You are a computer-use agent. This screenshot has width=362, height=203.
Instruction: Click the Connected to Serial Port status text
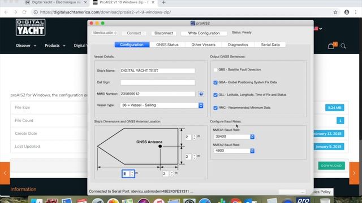141,191
